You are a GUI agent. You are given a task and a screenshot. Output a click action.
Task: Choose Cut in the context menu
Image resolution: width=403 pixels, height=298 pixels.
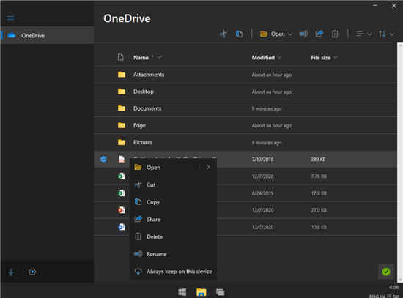pos(174,185)
